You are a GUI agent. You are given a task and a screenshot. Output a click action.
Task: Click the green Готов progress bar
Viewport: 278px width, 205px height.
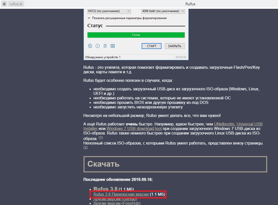click(136, 35)
